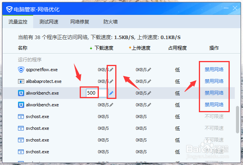Click the Tencent PC Manager shield logo
The height and width of the screenshot is (165, 243).
click(x=9, y=9)
